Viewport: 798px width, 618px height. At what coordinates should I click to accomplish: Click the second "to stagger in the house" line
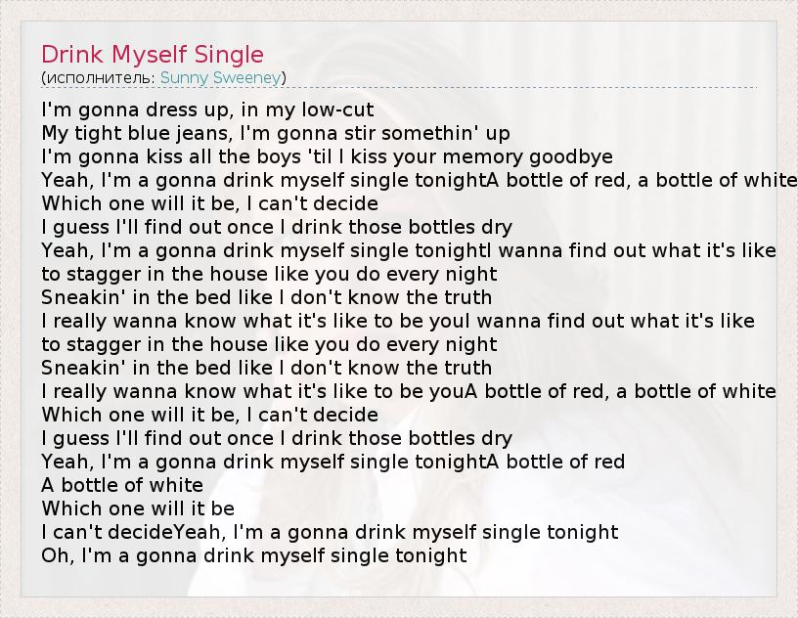click(269, 344)
